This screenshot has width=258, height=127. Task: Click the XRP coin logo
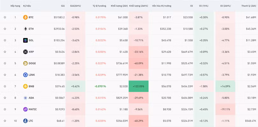25,52
